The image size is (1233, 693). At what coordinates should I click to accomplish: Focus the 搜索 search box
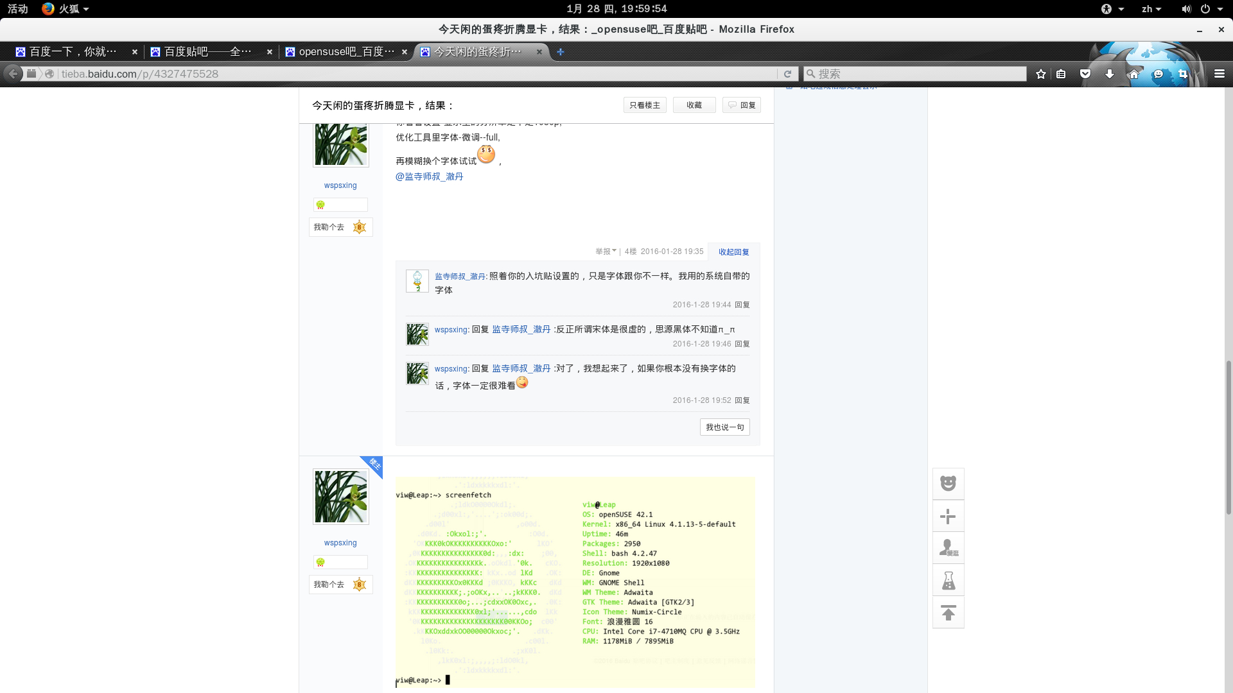(915, 74)
